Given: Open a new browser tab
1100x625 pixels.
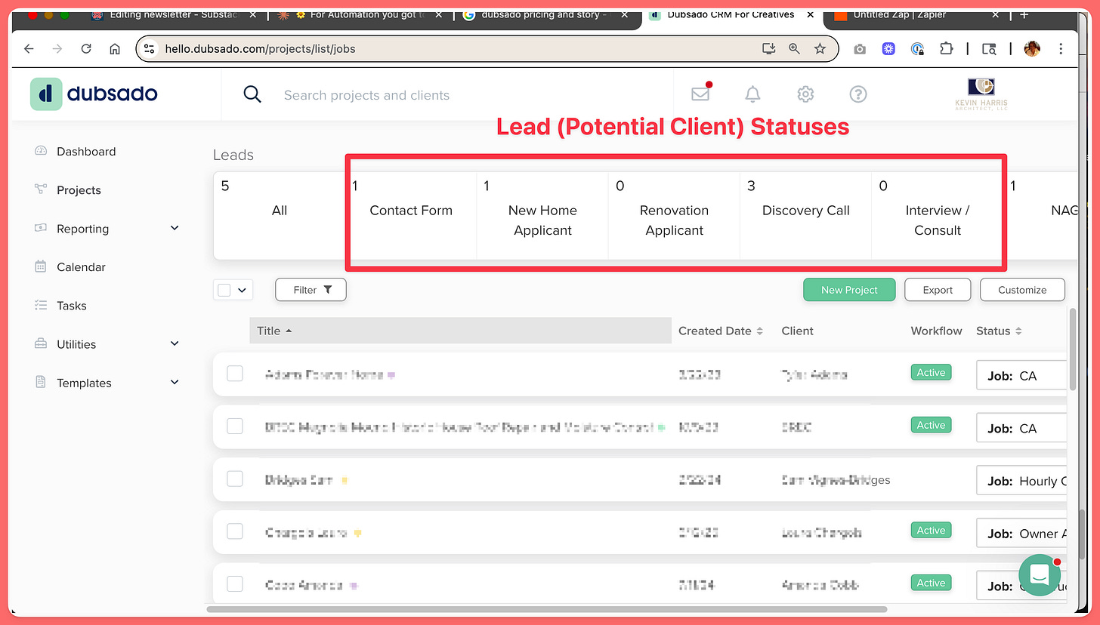Looking at the screenshot, I should [x=1024, y=15].
